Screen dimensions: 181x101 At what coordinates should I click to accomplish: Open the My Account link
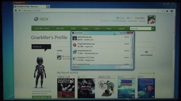(132, 21)
